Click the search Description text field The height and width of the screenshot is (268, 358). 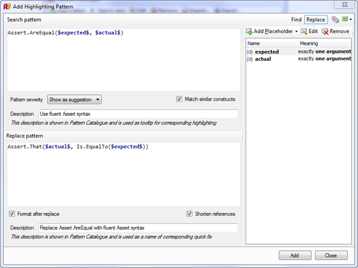(138, 114)
